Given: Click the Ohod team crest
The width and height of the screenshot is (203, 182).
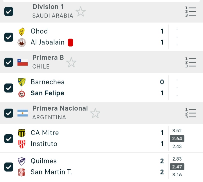Looking at the screenshot, I should point(22,31).
